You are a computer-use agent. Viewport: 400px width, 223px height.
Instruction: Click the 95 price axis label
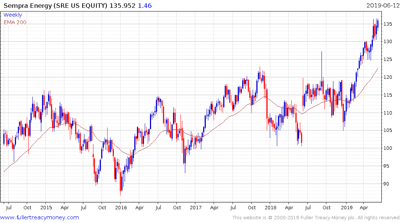(x=386, y=166)
